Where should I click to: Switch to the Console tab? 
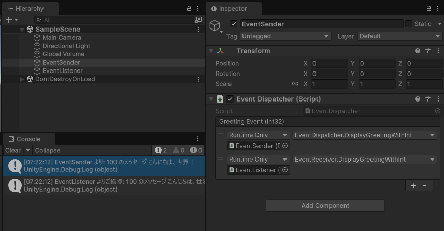28,139
